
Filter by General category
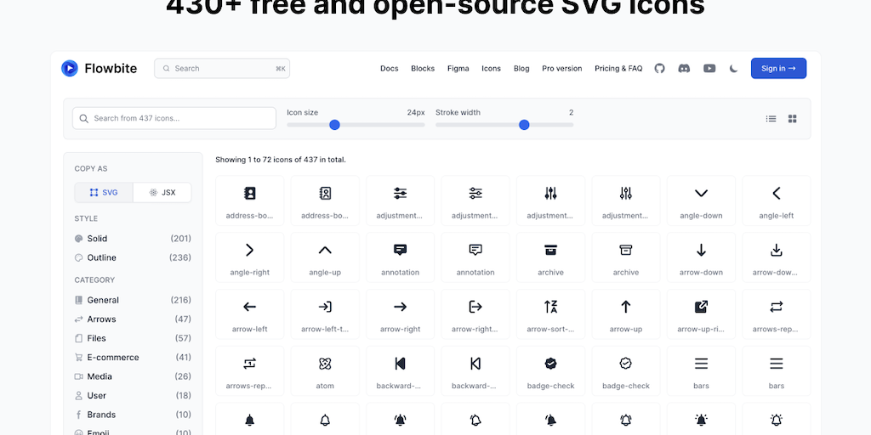tap(133, 300)
